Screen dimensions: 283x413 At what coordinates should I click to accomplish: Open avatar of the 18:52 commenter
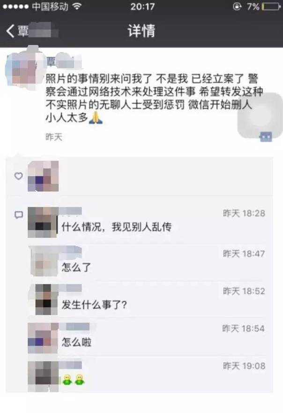(46, 300)
